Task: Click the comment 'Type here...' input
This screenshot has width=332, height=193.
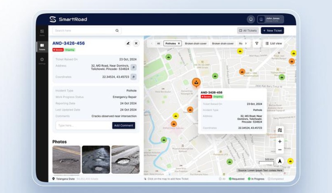Action: (84, 125)
